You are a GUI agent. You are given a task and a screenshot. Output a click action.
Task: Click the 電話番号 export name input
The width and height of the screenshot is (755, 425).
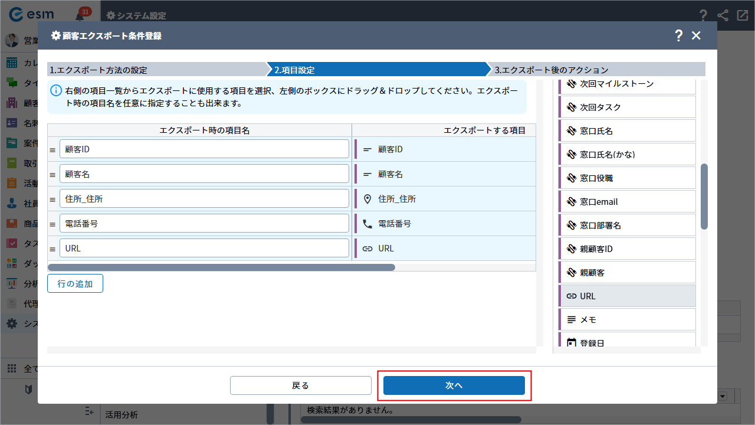(204, 224)
